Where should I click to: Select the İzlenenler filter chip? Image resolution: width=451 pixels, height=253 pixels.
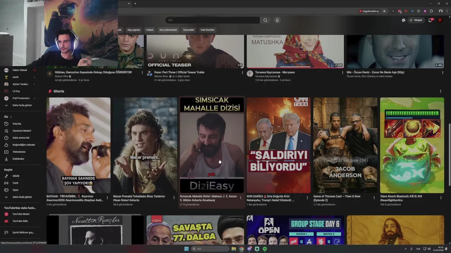coord(189,30)
